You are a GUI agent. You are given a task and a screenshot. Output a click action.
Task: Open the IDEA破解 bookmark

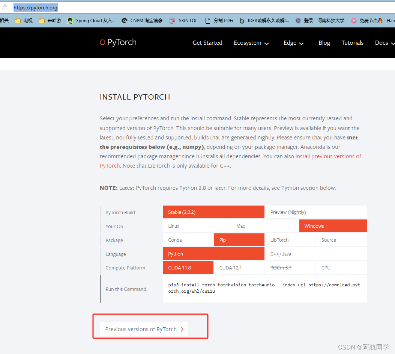pyautogui.click(x=264, y=20)
